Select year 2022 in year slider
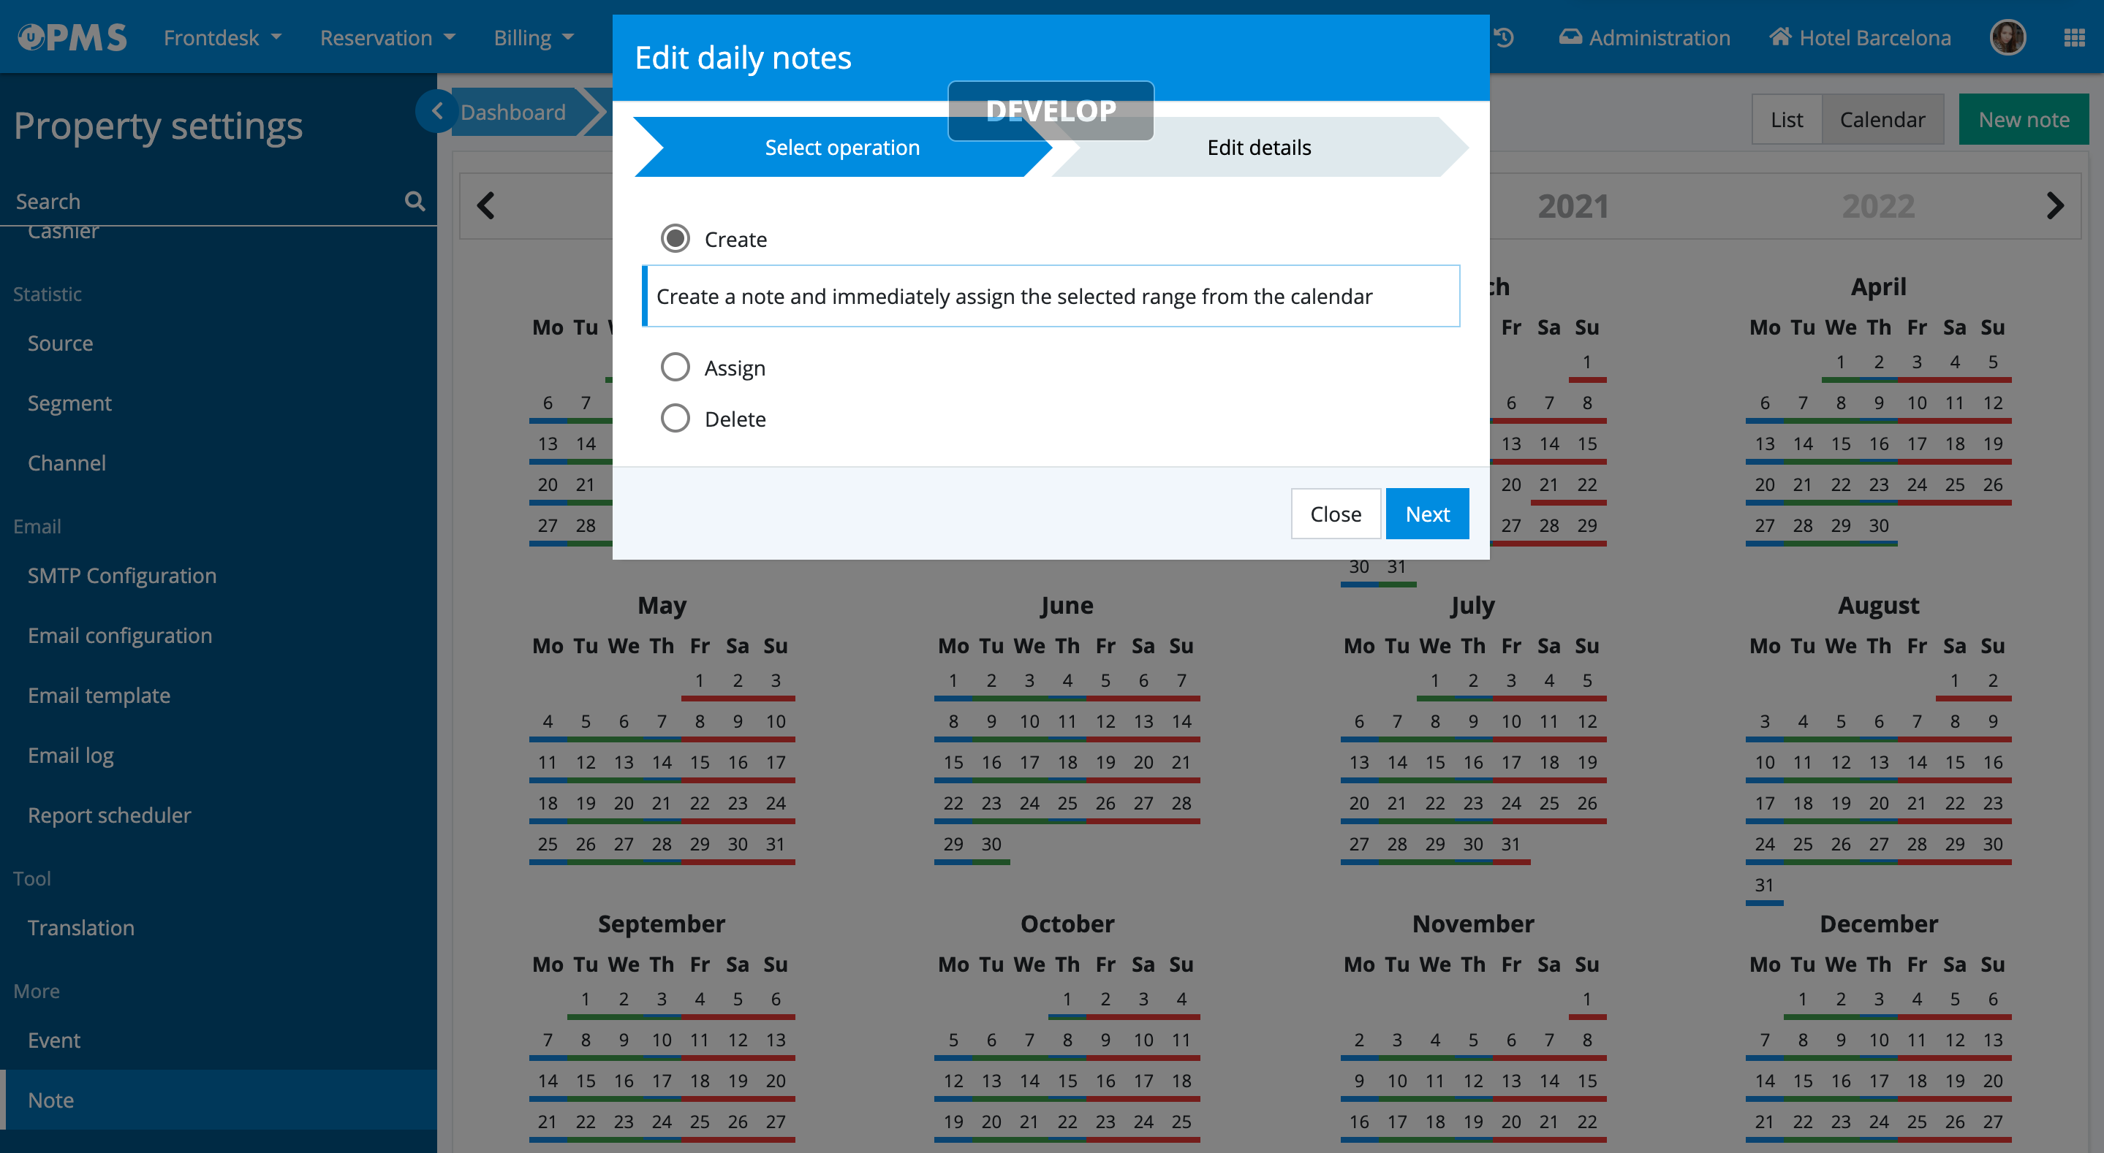Viewport: 2104px width, 1153px height. tap(1877, 206)
